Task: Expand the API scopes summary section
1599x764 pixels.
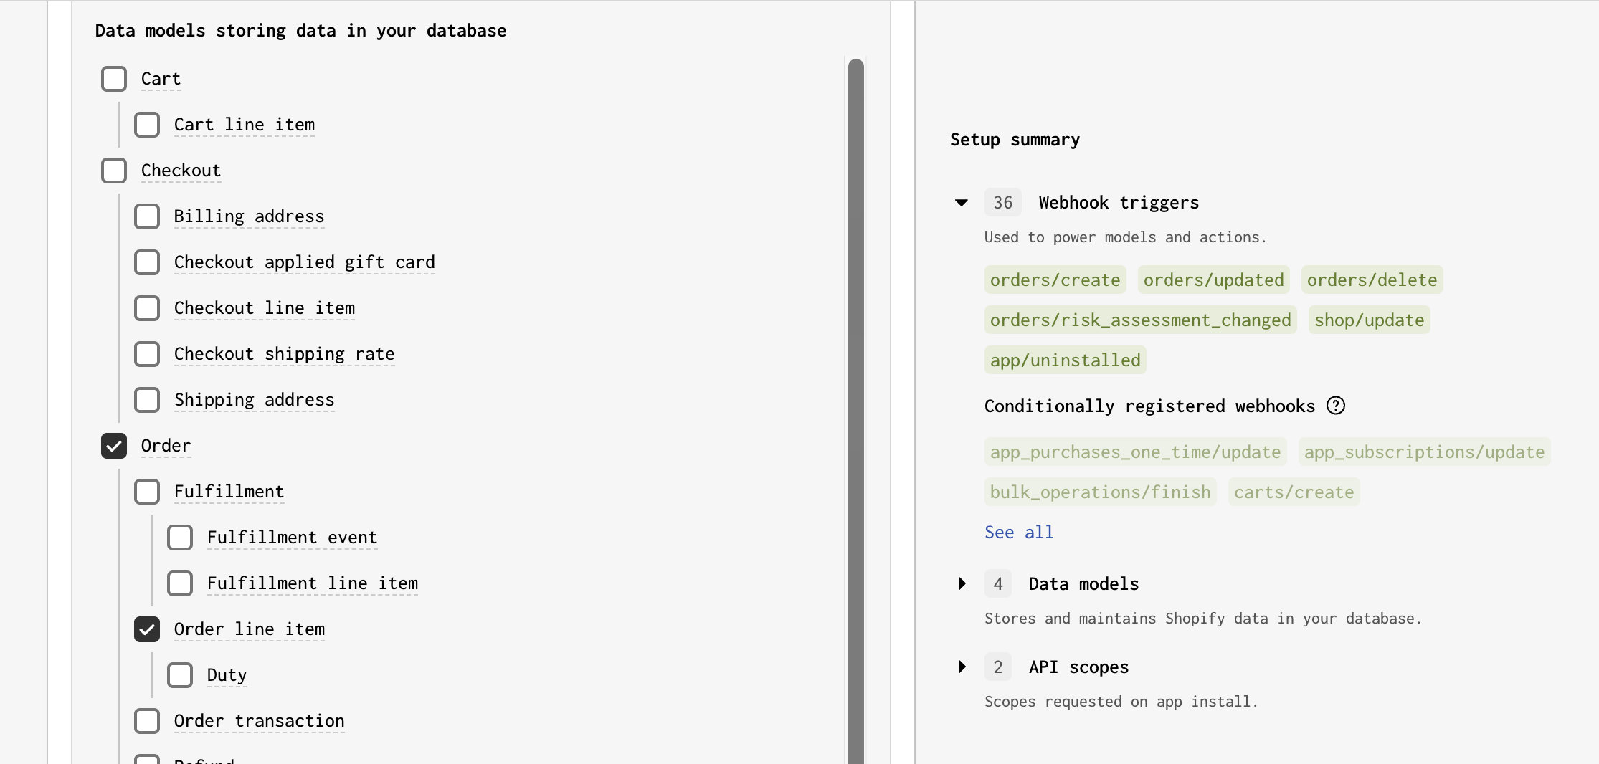Action: coord(962,667)
